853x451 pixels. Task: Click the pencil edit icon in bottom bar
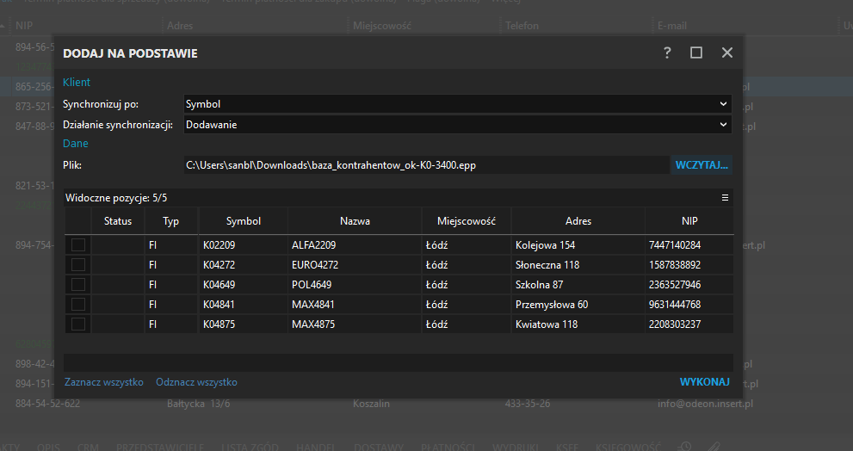714,446
